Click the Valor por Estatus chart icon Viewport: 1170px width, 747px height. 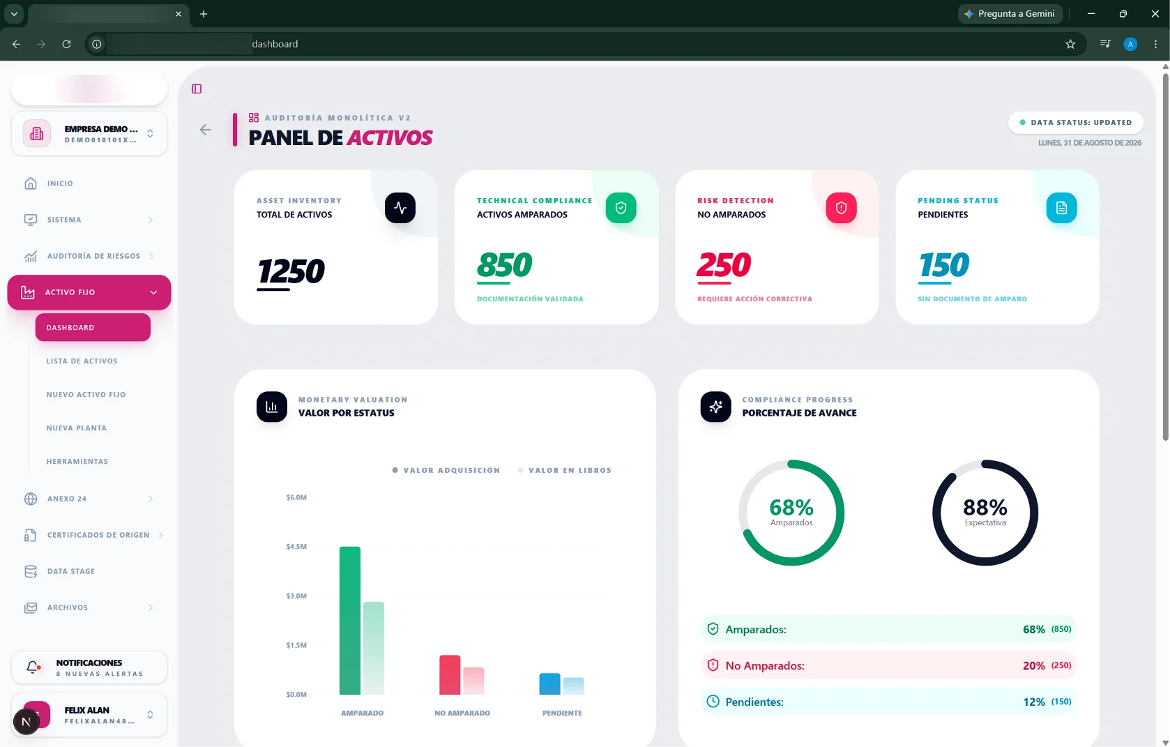click(272, 407)
